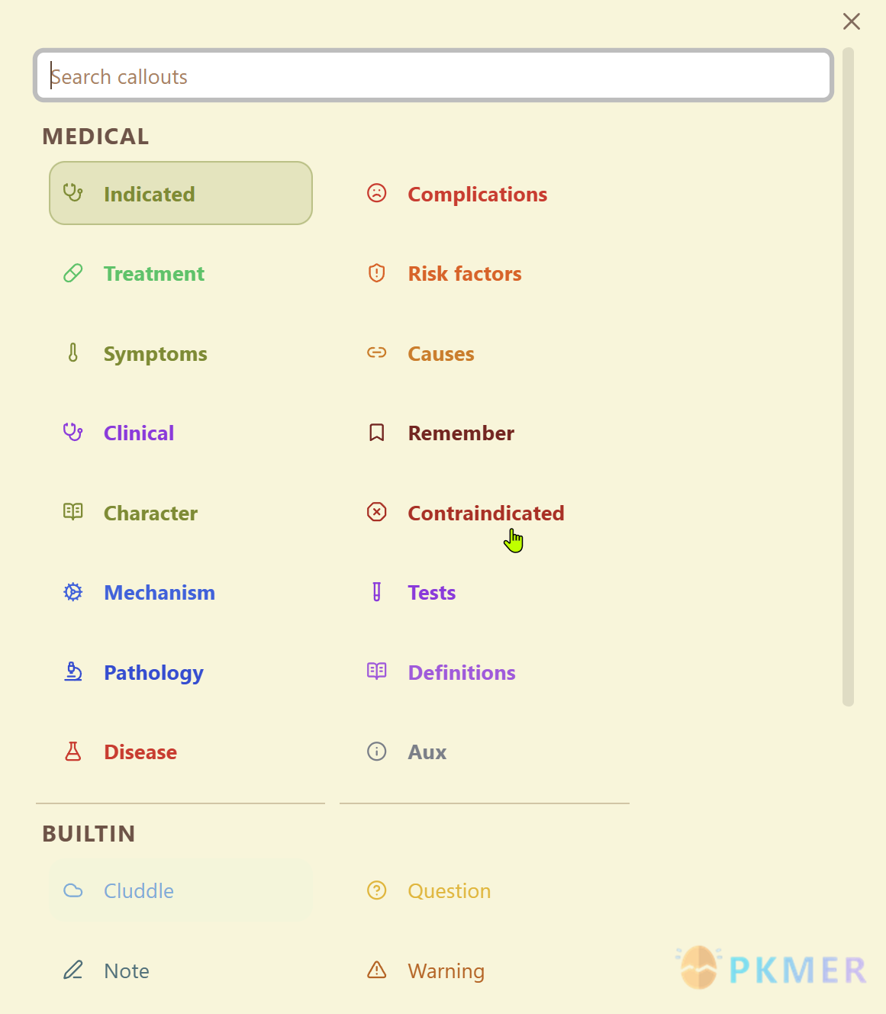Click the bookmark icon beside Remember

(x=377, y=433)
